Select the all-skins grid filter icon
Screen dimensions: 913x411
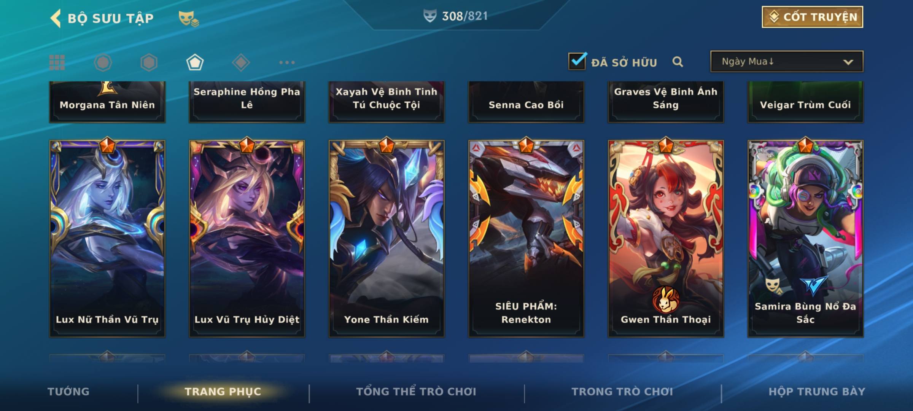click(57, 62)
